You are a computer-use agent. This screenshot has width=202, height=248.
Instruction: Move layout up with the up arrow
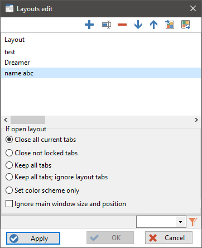pyautogui.click(x=153, y=25)
